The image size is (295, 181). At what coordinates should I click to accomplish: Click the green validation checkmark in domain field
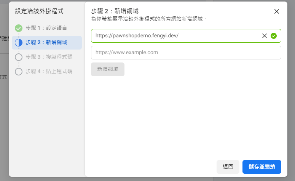273,36
